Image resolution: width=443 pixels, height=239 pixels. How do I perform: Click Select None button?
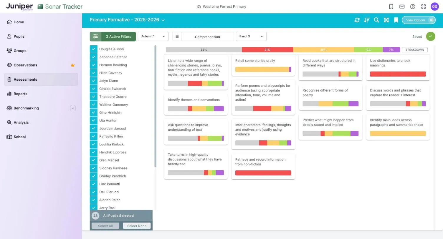[137, 226]
